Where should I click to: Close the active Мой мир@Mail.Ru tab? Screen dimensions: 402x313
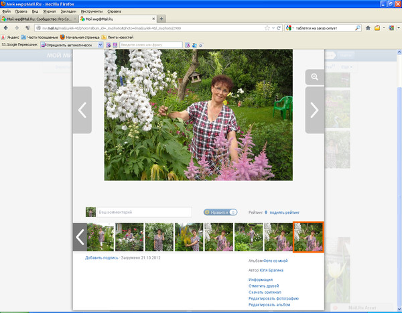click(x=153, y=19)
